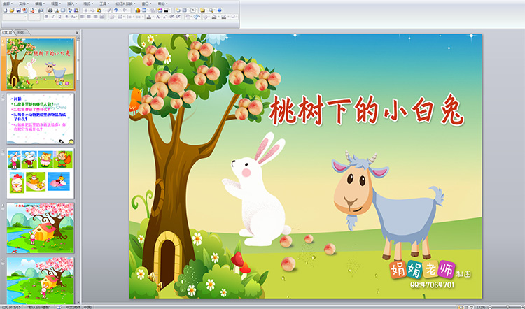Click the Insert Table icon

(144, 10)
